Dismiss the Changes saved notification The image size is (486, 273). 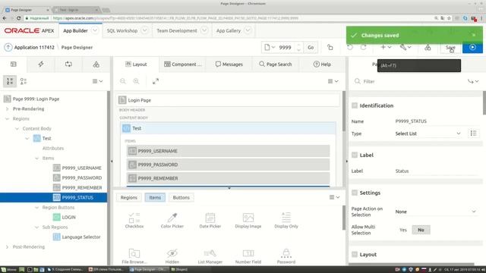click(474, 35)
